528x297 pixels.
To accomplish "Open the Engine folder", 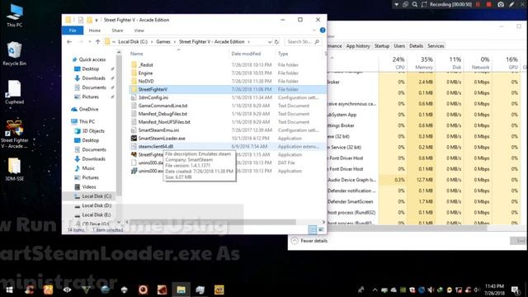I will click(145, 73).
